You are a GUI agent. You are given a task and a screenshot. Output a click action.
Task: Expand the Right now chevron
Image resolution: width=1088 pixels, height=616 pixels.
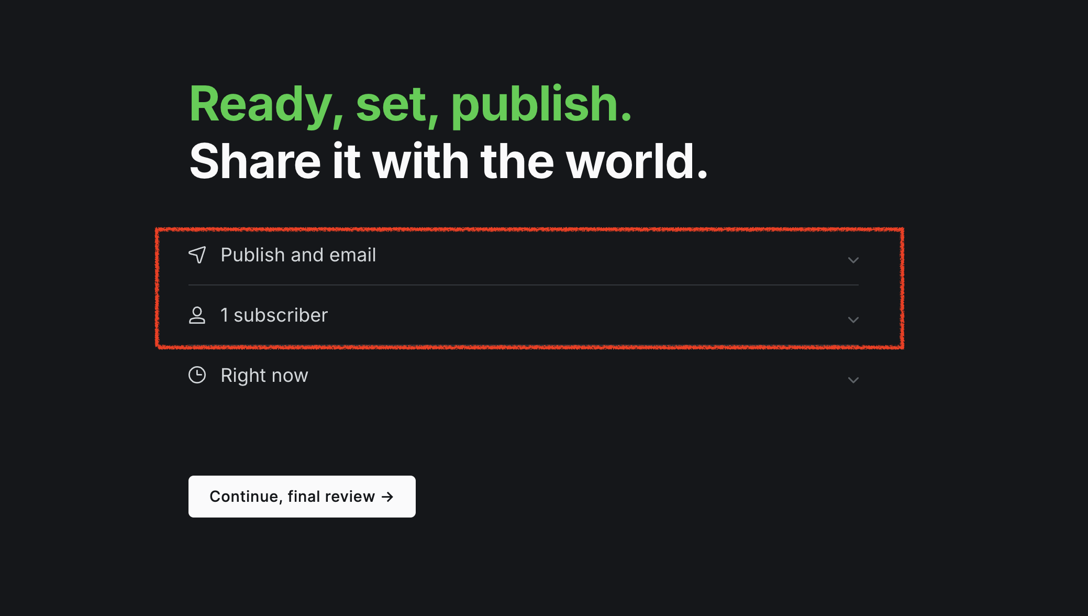click(x=853, y=380)
